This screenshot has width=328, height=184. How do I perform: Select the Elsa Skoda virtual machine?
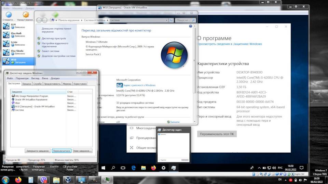pos(18,52)
